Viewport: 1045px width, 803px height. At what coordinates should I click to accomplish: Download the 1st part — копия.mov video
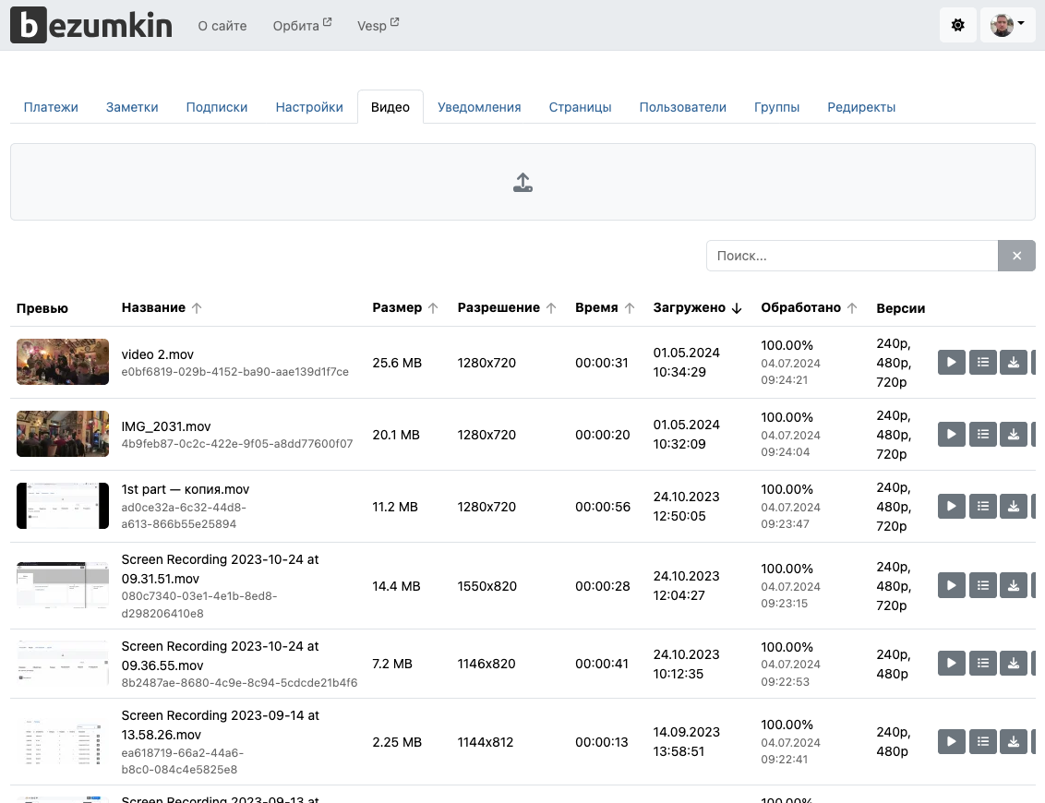click(1014, 506)
